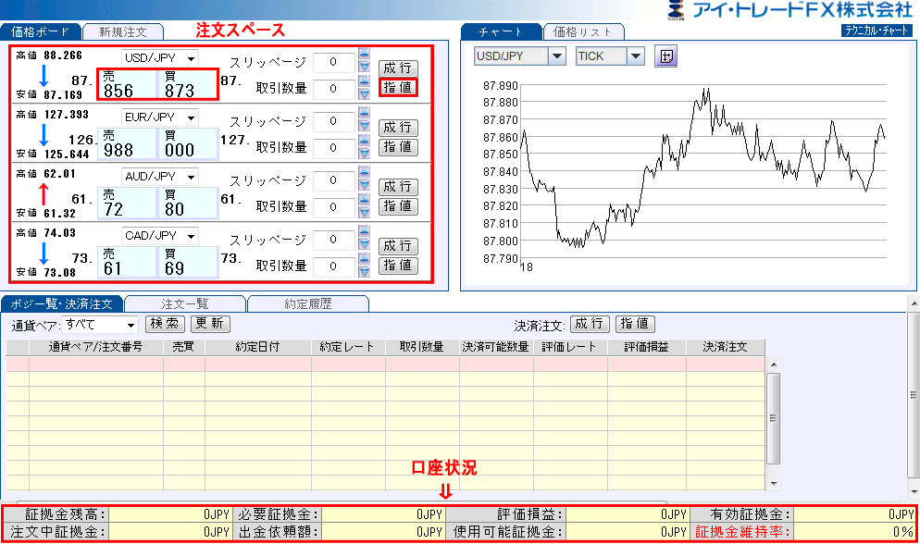The width and height of the screenshot is (920, 544).
Task: Click the positions table scrollbar up arrow
Action: 774,365
